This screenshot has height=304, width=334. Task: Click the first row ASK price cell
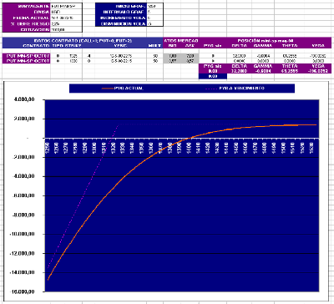click(190, 56)
